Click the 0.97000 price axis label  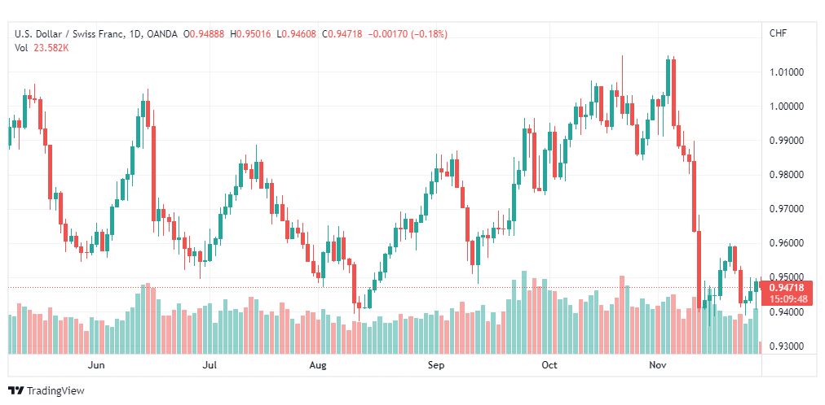pos(786,209)
